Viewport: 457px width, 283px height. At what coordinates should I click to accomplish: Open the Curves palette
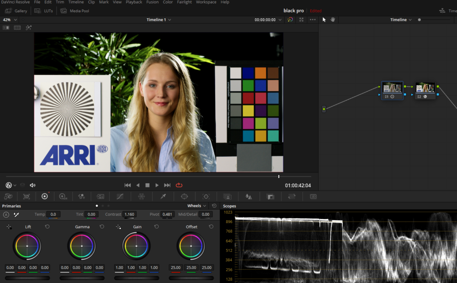[x=120, y=197]
